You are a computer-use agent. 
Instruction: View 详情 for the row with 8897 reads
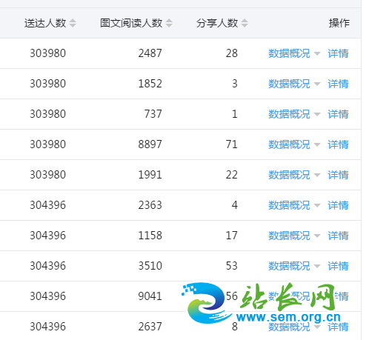pyautogui.click(x=338, y=144)
